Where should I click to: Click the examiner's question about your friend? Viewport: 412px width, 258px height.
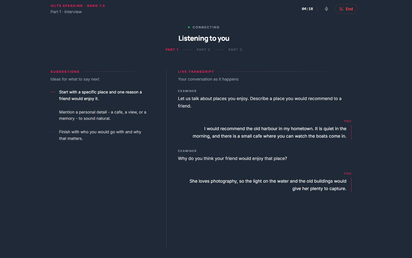pos(232,159)
